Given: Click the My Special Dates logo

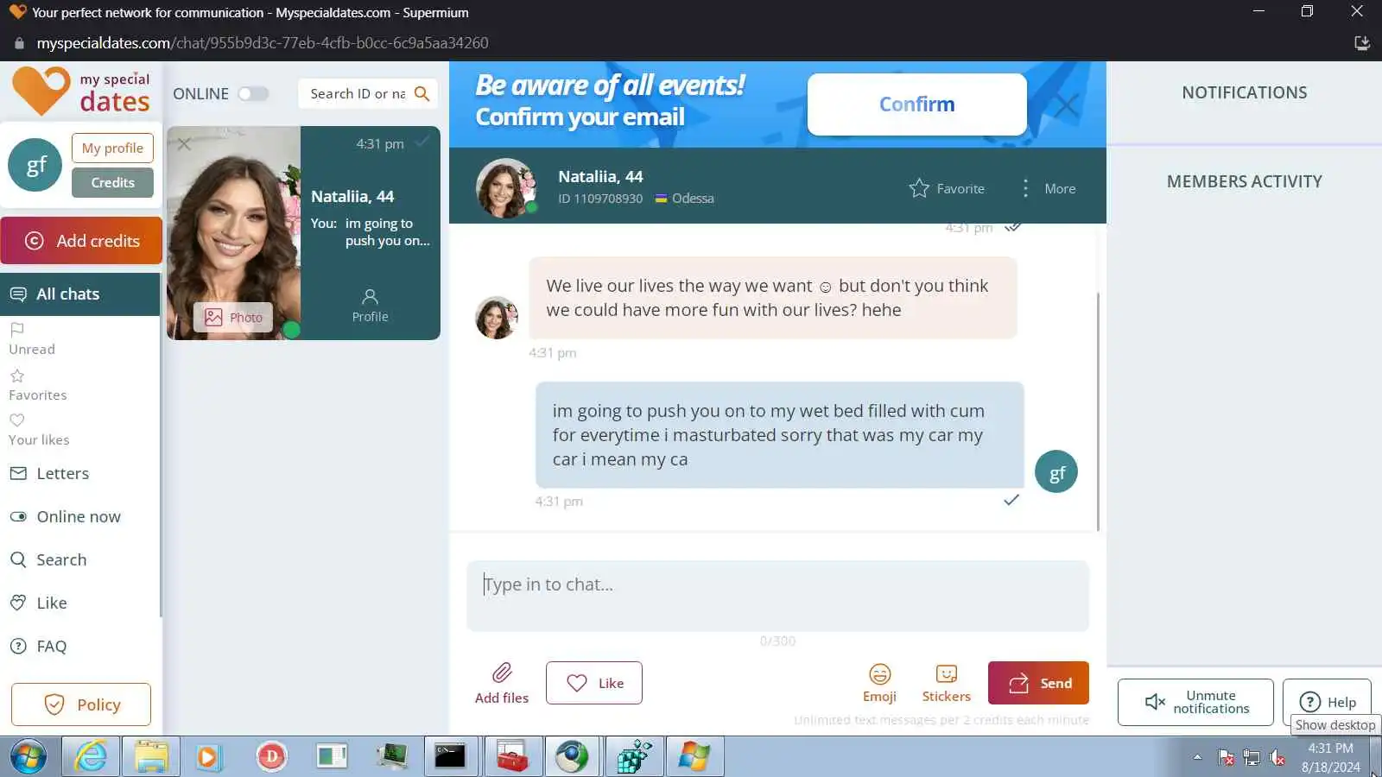Looking at the screenshot, I should point(80,92).
